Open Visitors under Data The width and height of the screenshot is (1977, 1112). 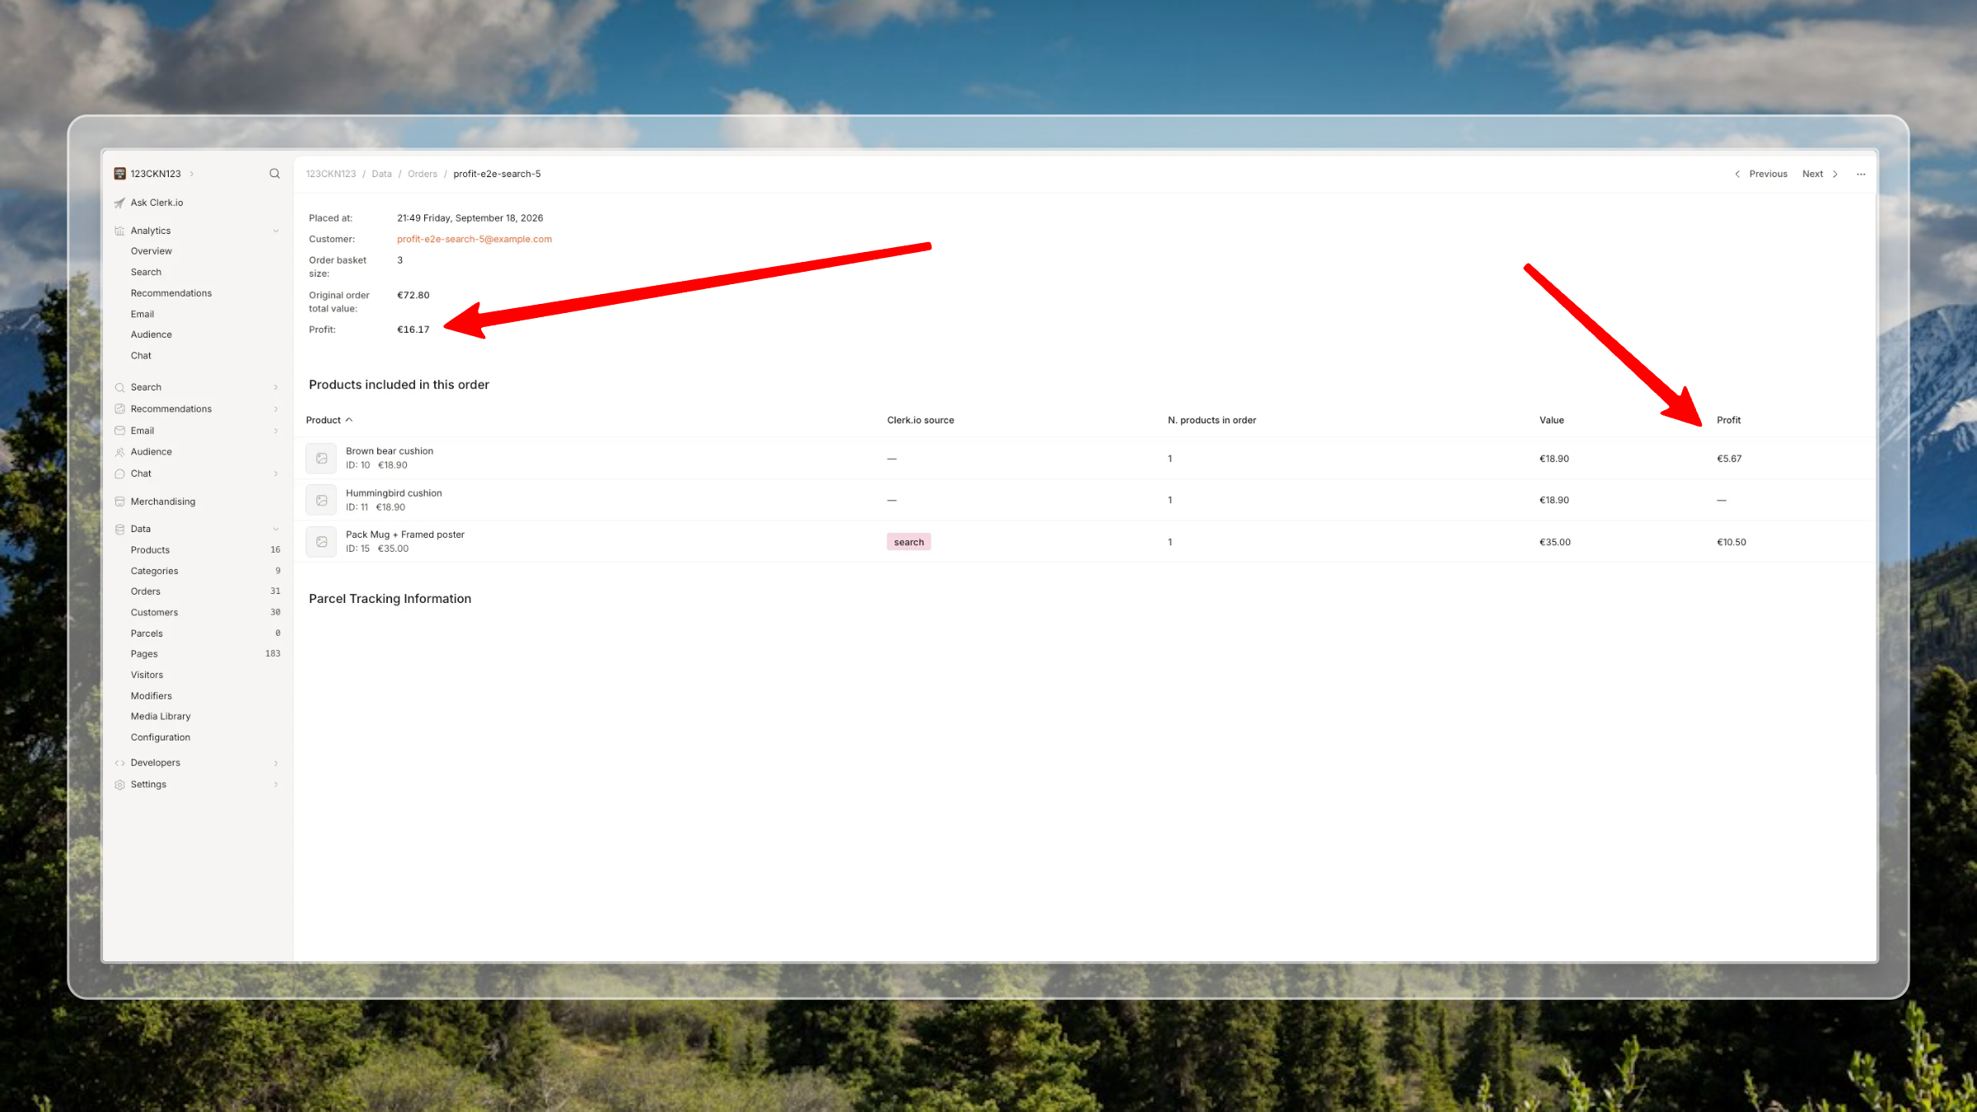(147, 675)
